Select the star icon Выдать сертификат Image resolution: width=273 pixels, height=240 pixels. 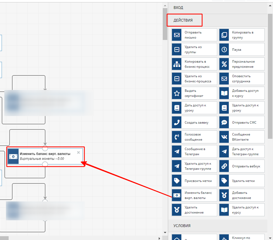pos(177,93)
